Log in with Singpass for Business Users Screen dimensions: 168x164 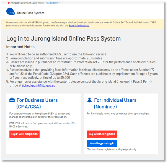[x=24, y=134]
